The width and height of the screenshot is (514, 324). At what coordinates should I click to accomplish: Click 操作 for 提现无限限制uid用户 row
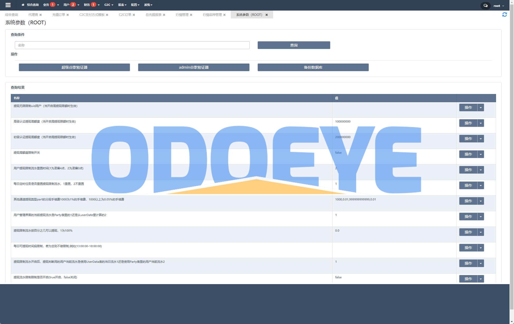[x=468, y=107]
